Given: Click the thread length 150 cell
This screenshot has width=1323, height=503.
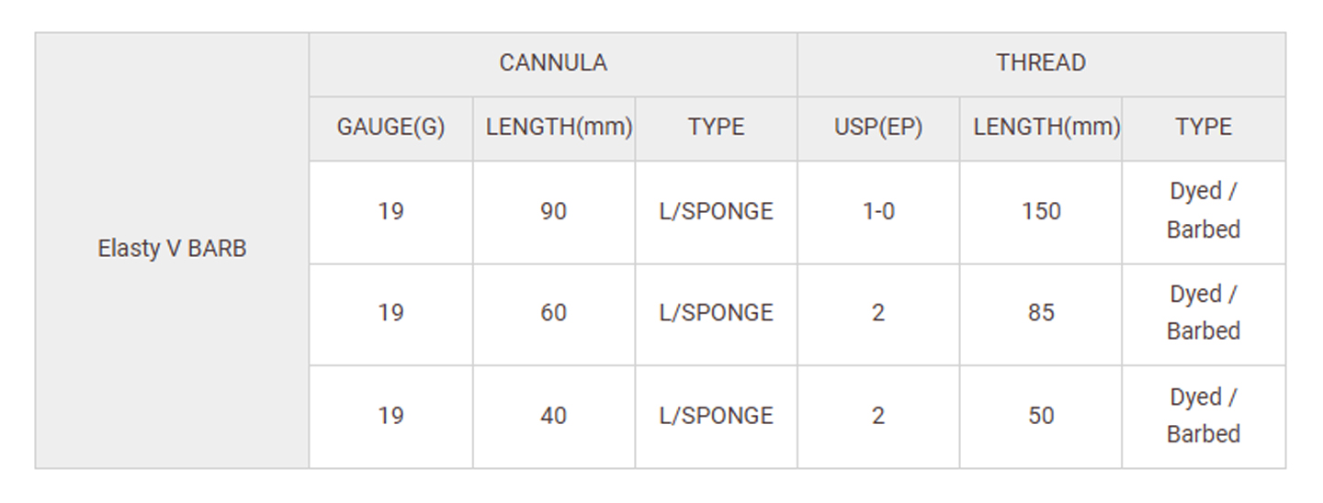Looking at the screenshot, I should pos(1041,211).
